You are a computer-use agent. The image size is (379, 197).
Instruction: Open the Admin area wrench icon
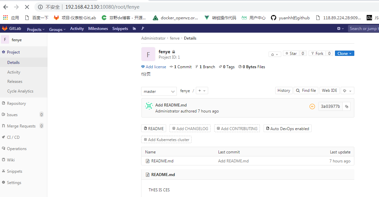142,29
